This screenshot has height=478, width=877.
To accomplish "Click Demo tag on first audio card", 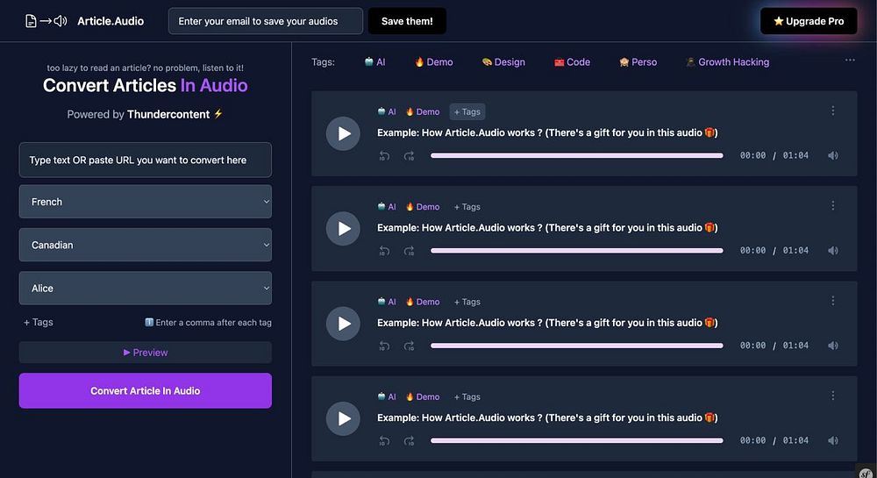I will 423,111.
